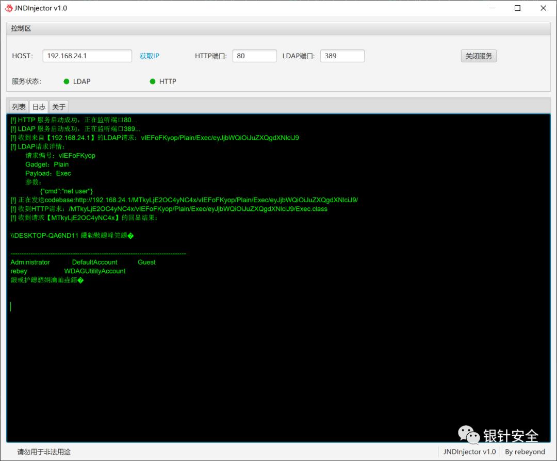Click 'JNDInjector v1.0' in status bar
This screenshot has width=557, height=461.
point(469,452)
